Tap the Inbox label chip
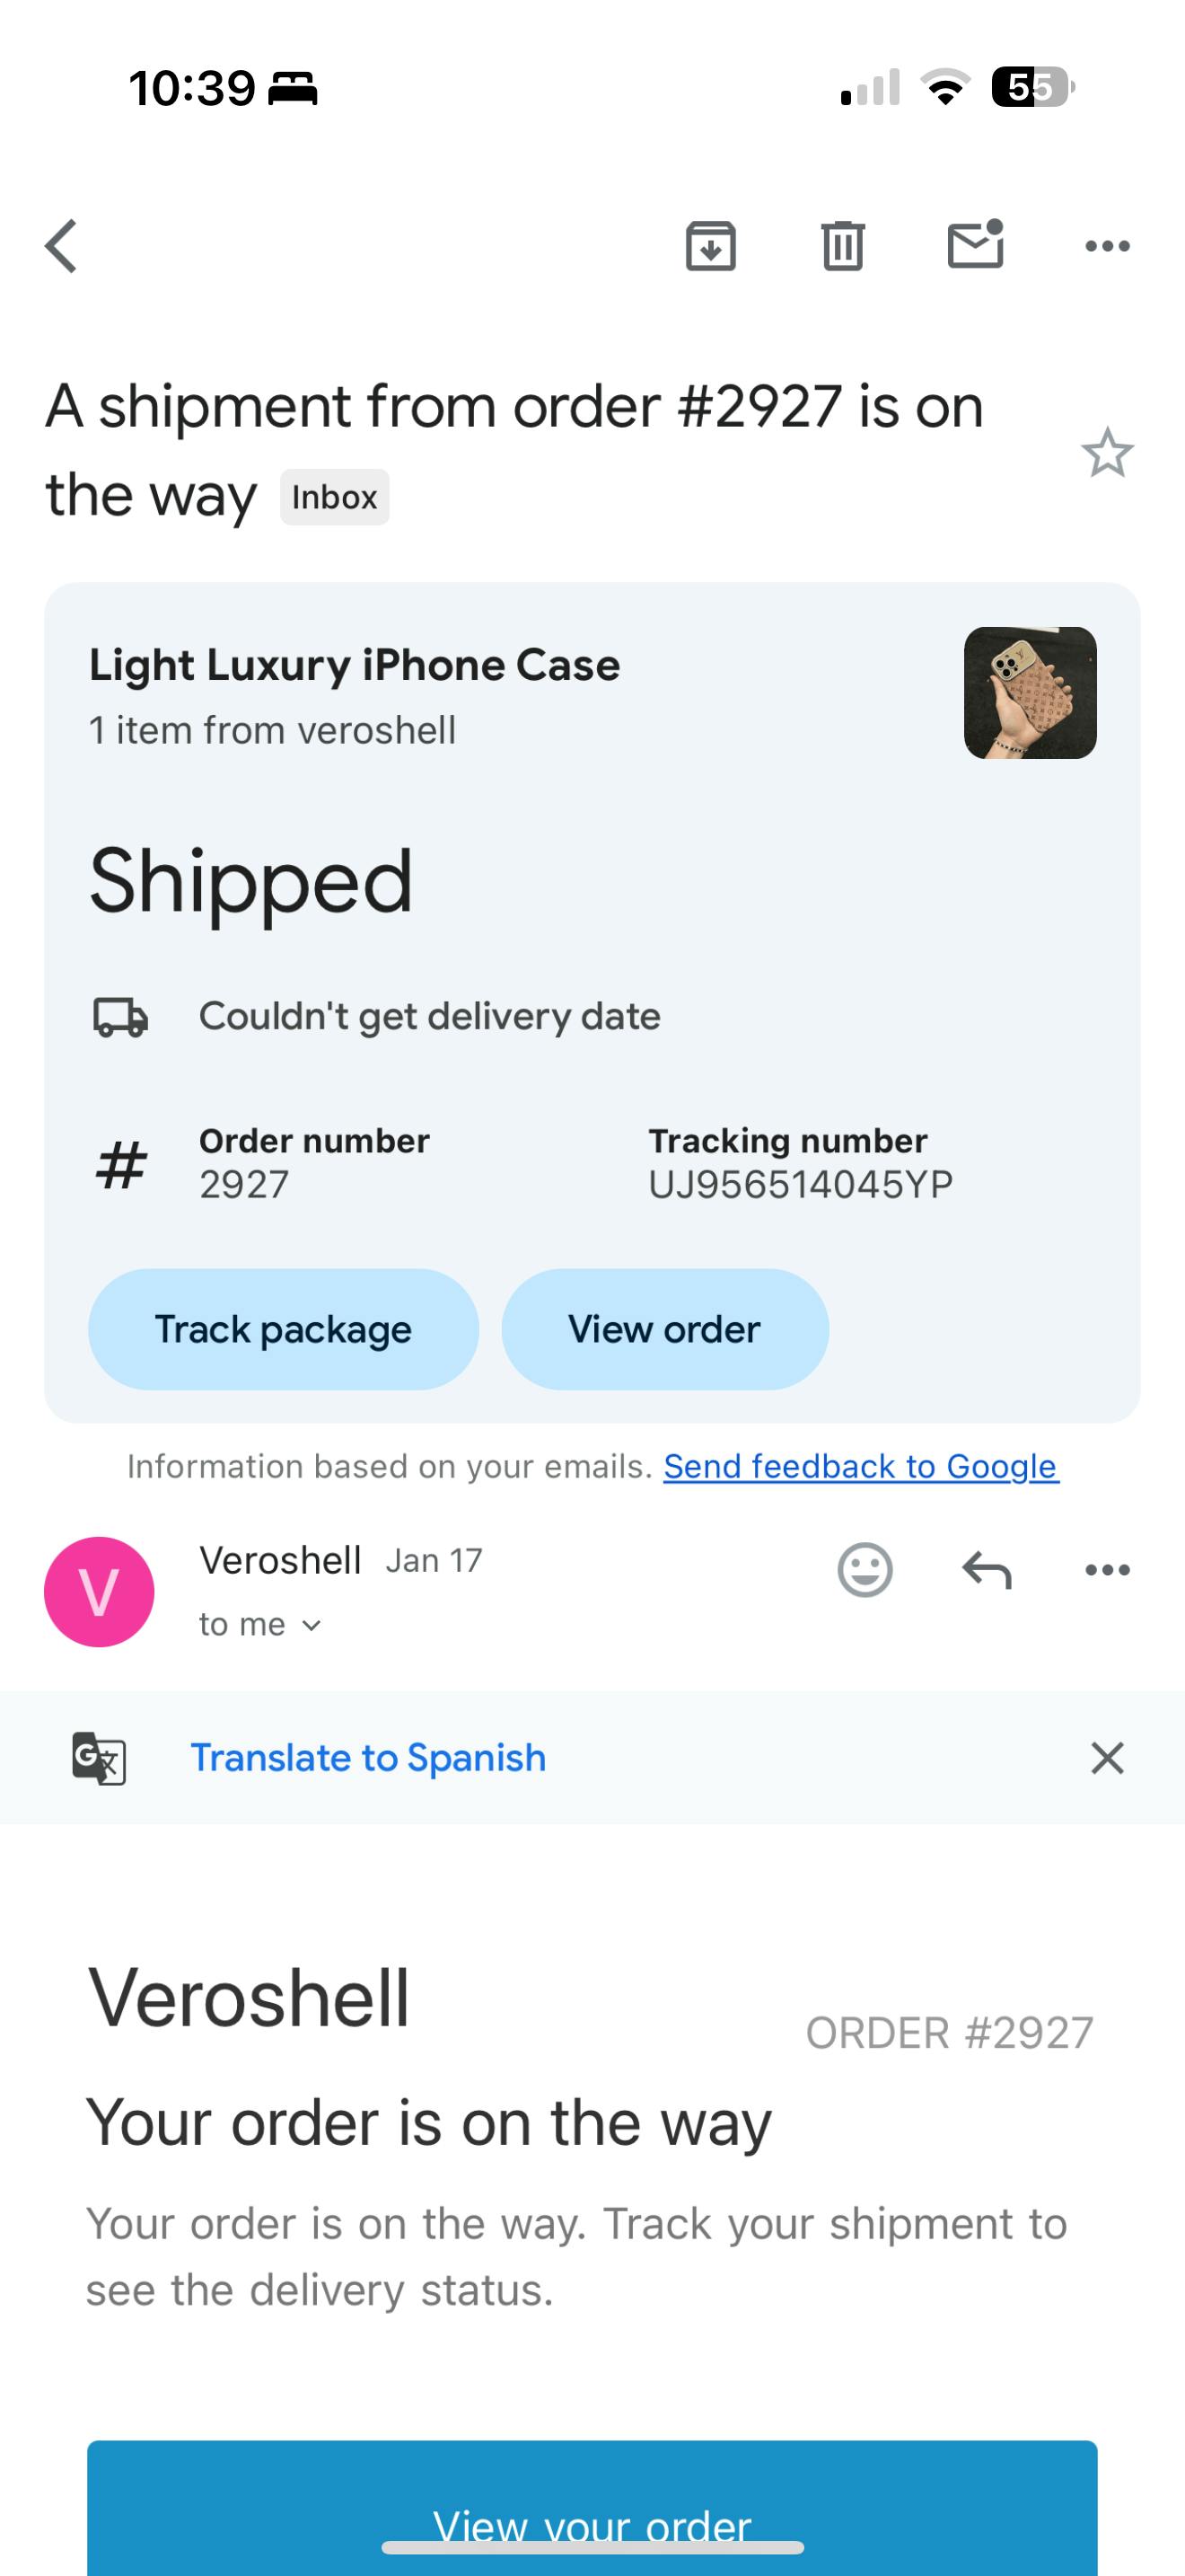1185x2576 pixels. click(x=334, y=497)
